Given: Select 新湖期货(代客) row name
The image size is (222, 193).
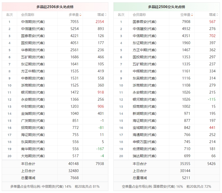Looking at the screenshot, I should [x=144, y=114].
